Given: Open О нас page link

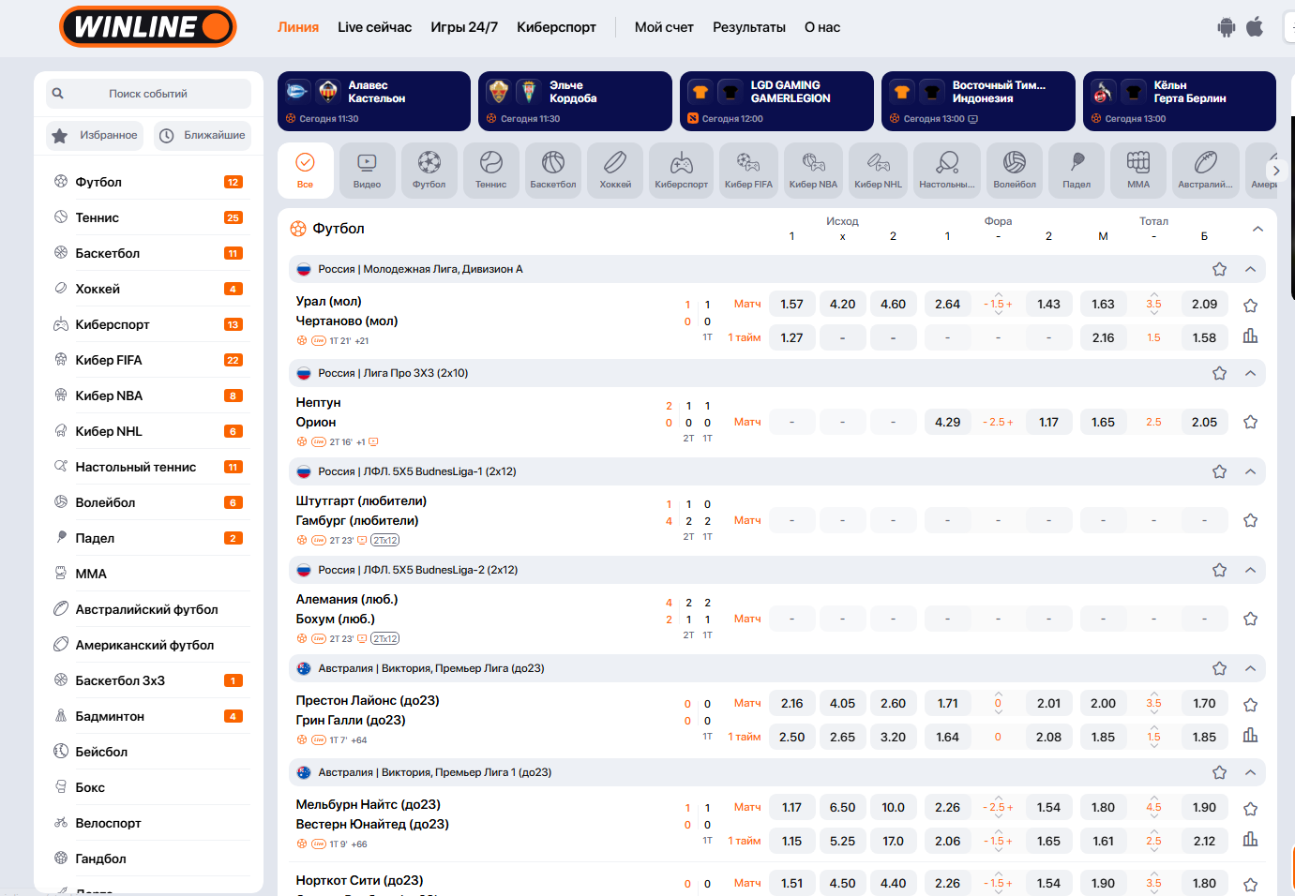Looking at the screenshot, I should click(x=822, y=27).
